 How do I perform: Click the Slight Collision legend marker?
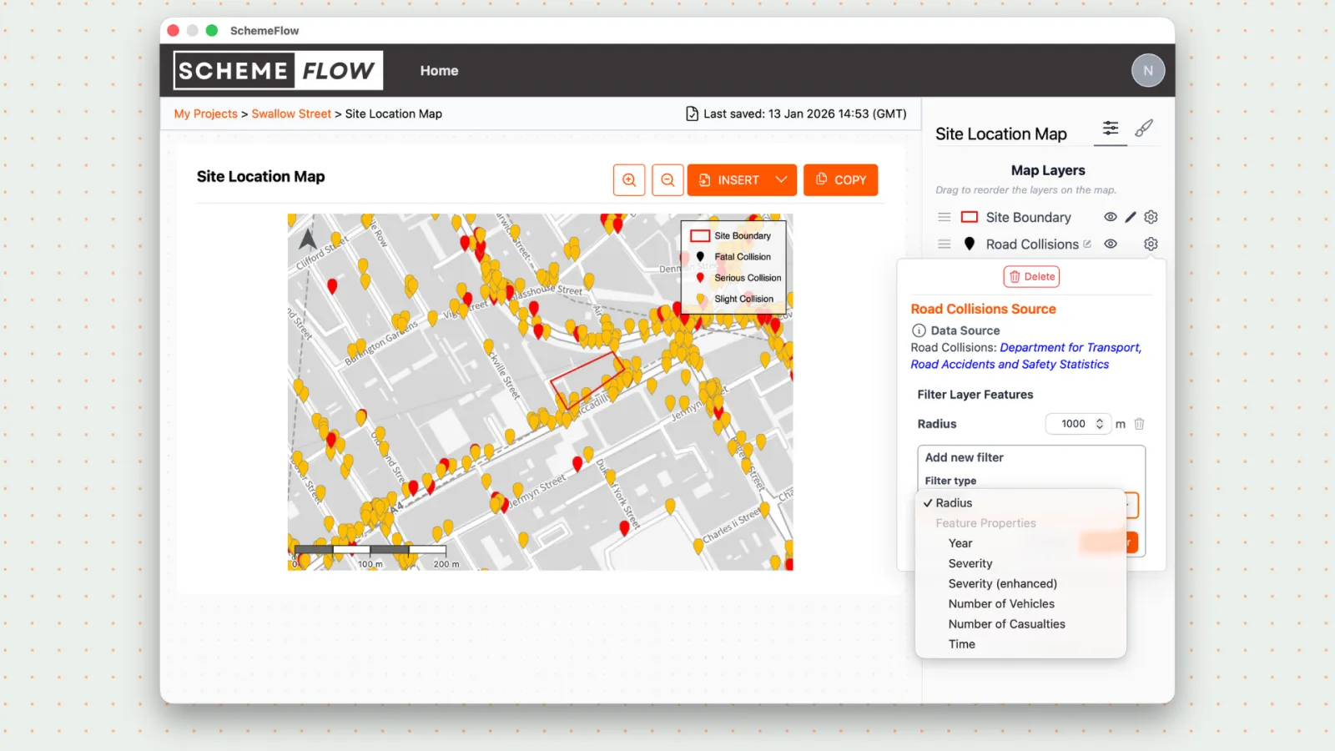(x=700, y=299)
